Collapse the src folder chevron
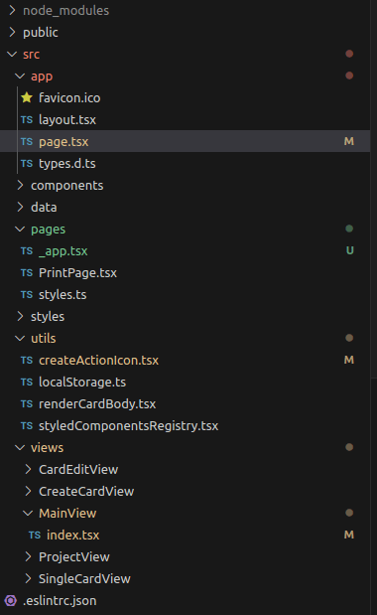Viewport: 377px width, 615px height. tap(12, 54)
